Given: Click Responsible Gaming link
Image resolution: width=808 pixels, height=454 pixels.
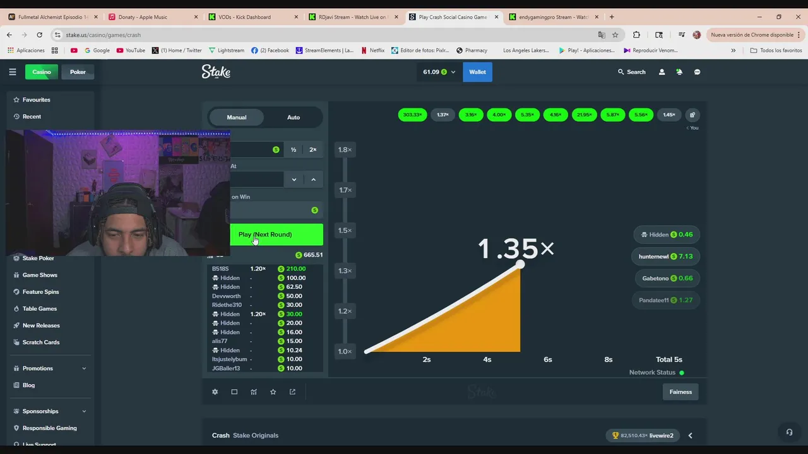Looking at the screenshot, I should tap(49, 428).
